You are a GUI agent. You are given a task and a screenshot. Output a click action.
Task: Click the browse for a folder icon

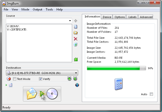tap(76, 33)
